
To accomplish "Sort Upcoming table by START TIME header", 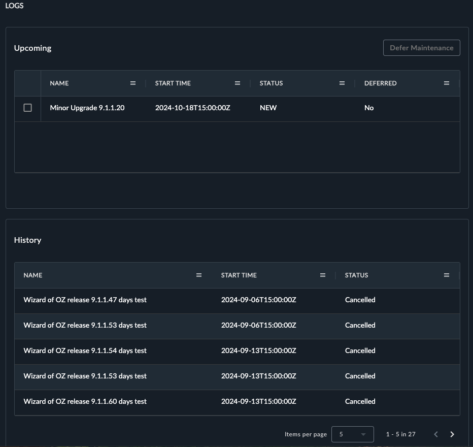I will (x=173, y=83).
